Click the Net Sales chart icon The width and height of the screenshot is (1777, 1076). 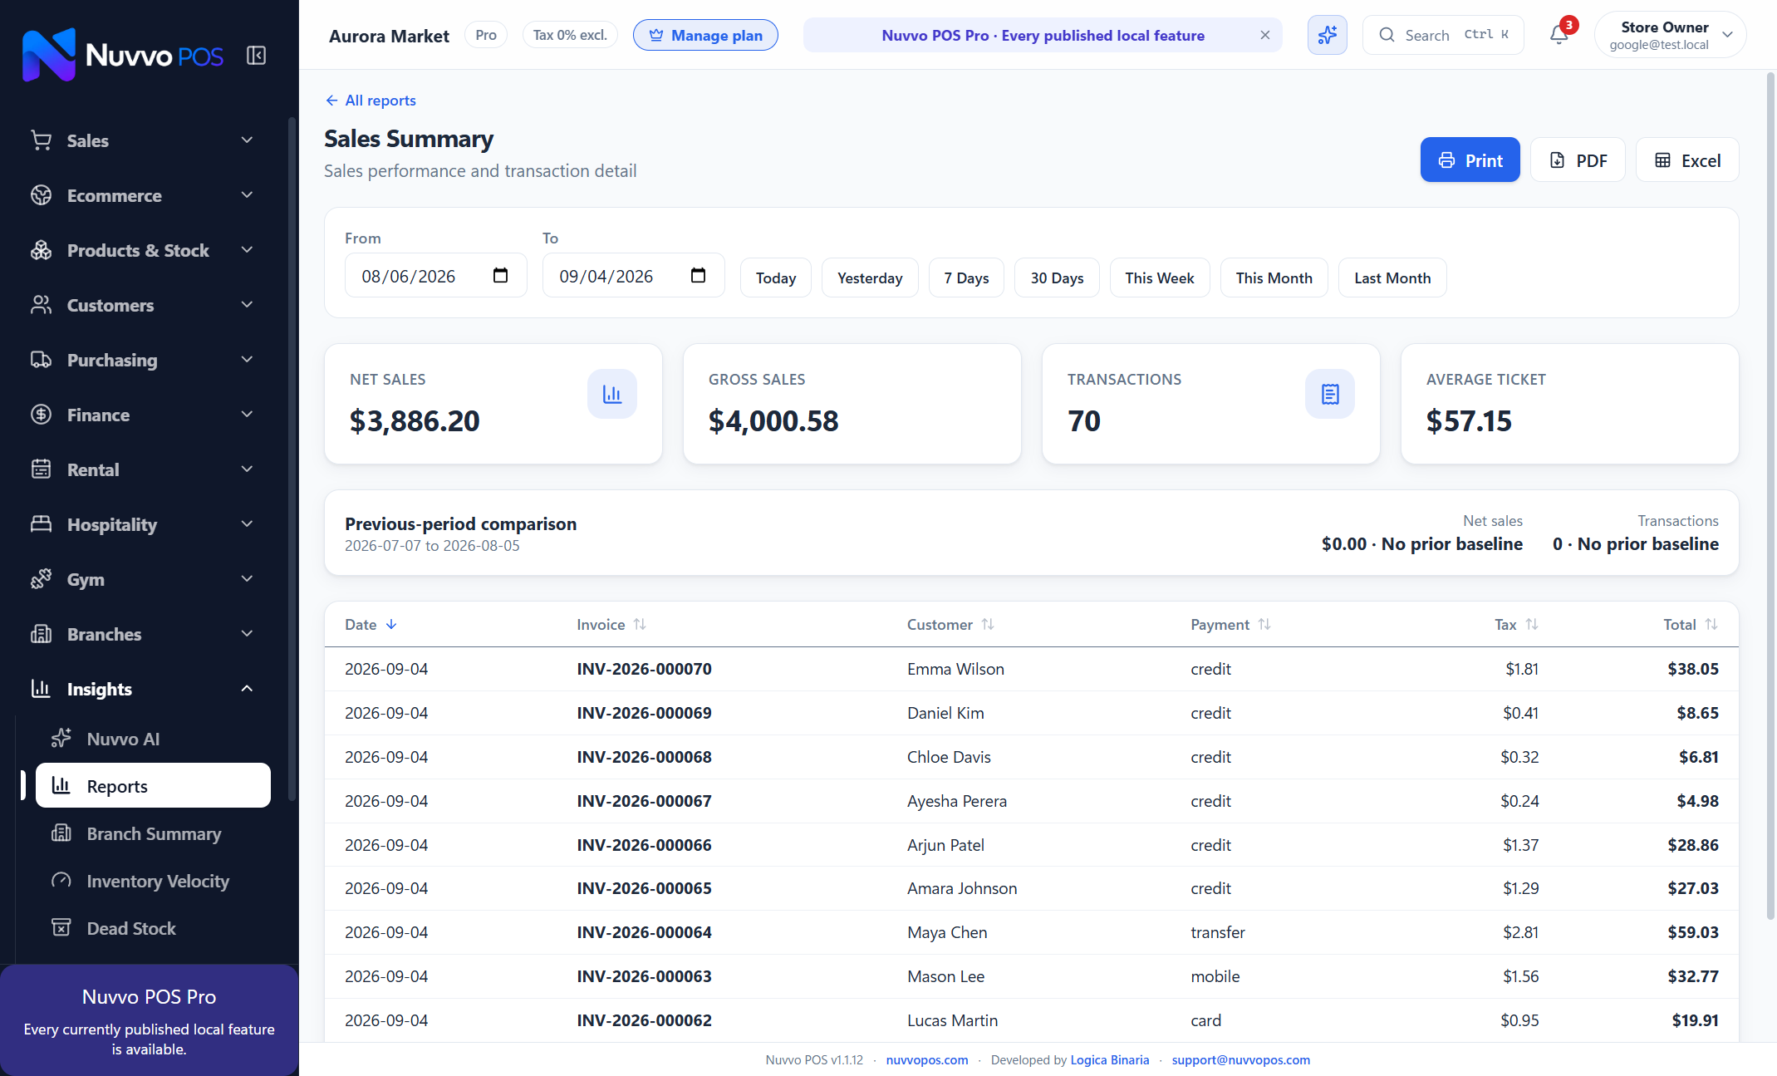pos(612,394)
